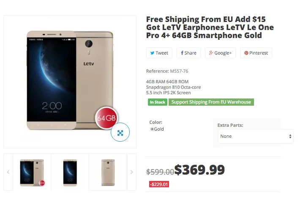Open the Extra Parts dropdown
Viewport: 303px width, 197px height.
pyautogui.click(x=256, y=137)
